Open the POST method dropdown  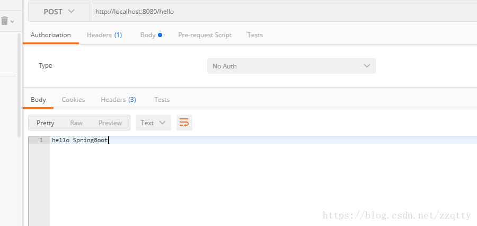coord(59,12)
